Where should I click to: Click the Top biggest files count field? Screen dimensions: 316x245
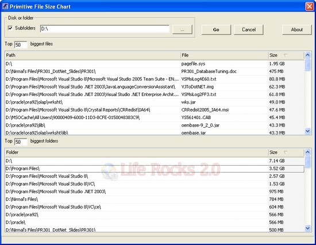(21, 45)
